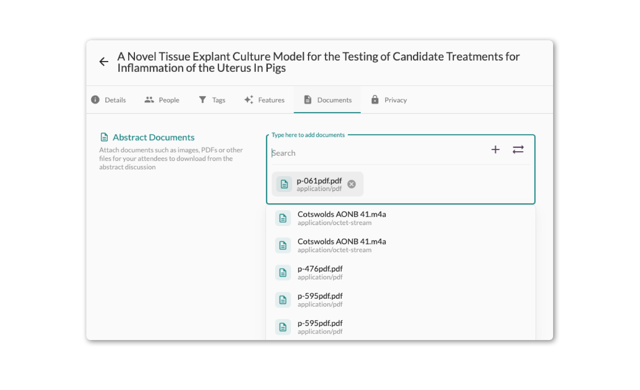Open the Tags tab
This screenshot has height=390, width=640.
point(212,100)
